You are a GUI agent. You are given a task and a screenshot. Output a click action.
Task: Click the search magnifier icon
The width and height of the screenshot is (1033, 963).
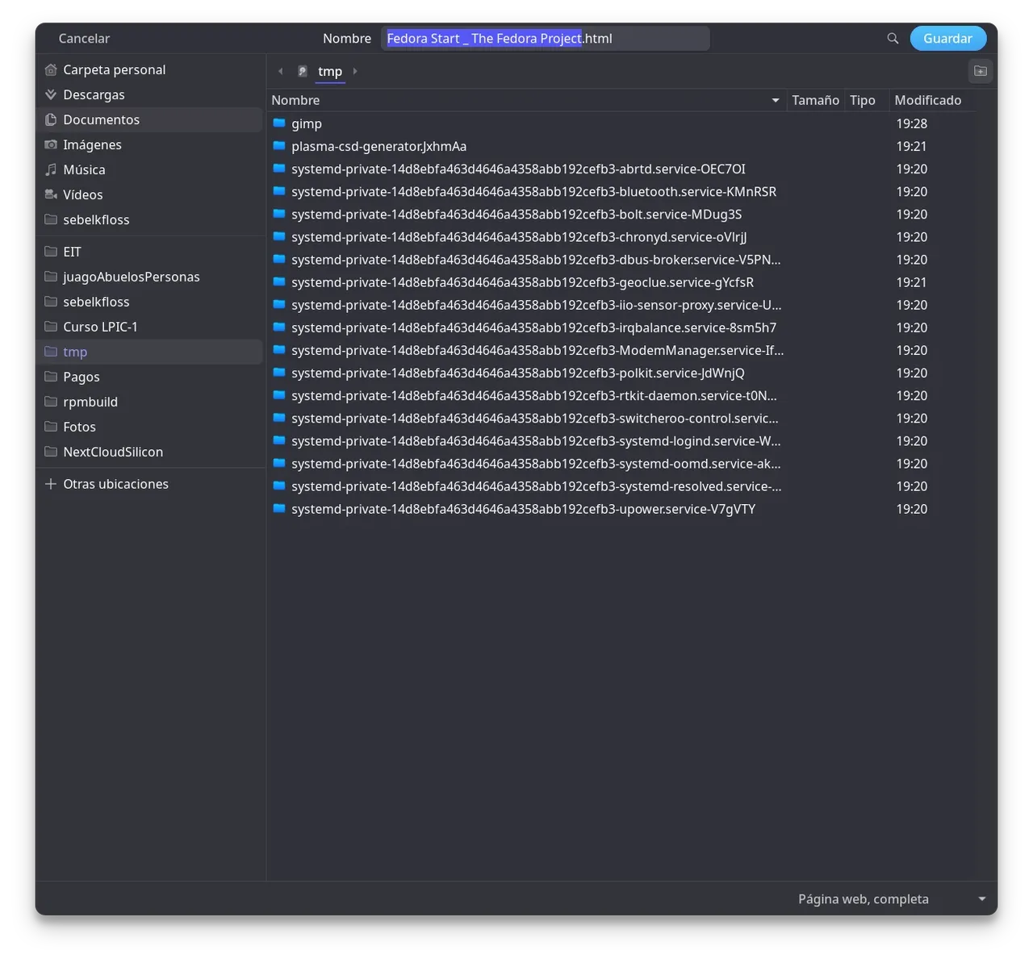pyautogui.click(x=893, y=39)
